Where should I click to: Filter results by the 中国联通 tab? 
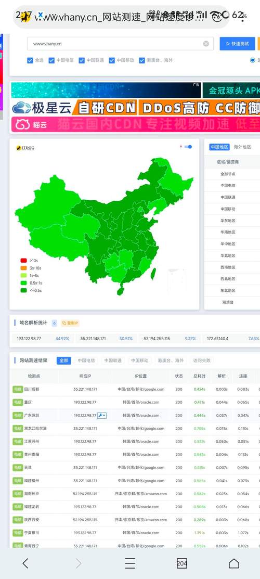click(x=113, y=361)
